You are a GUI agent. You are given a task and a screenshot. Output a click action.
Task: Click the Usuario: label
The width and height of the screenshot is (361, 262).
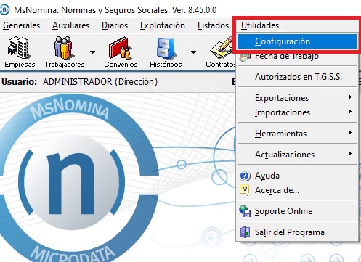click(19, 82)
